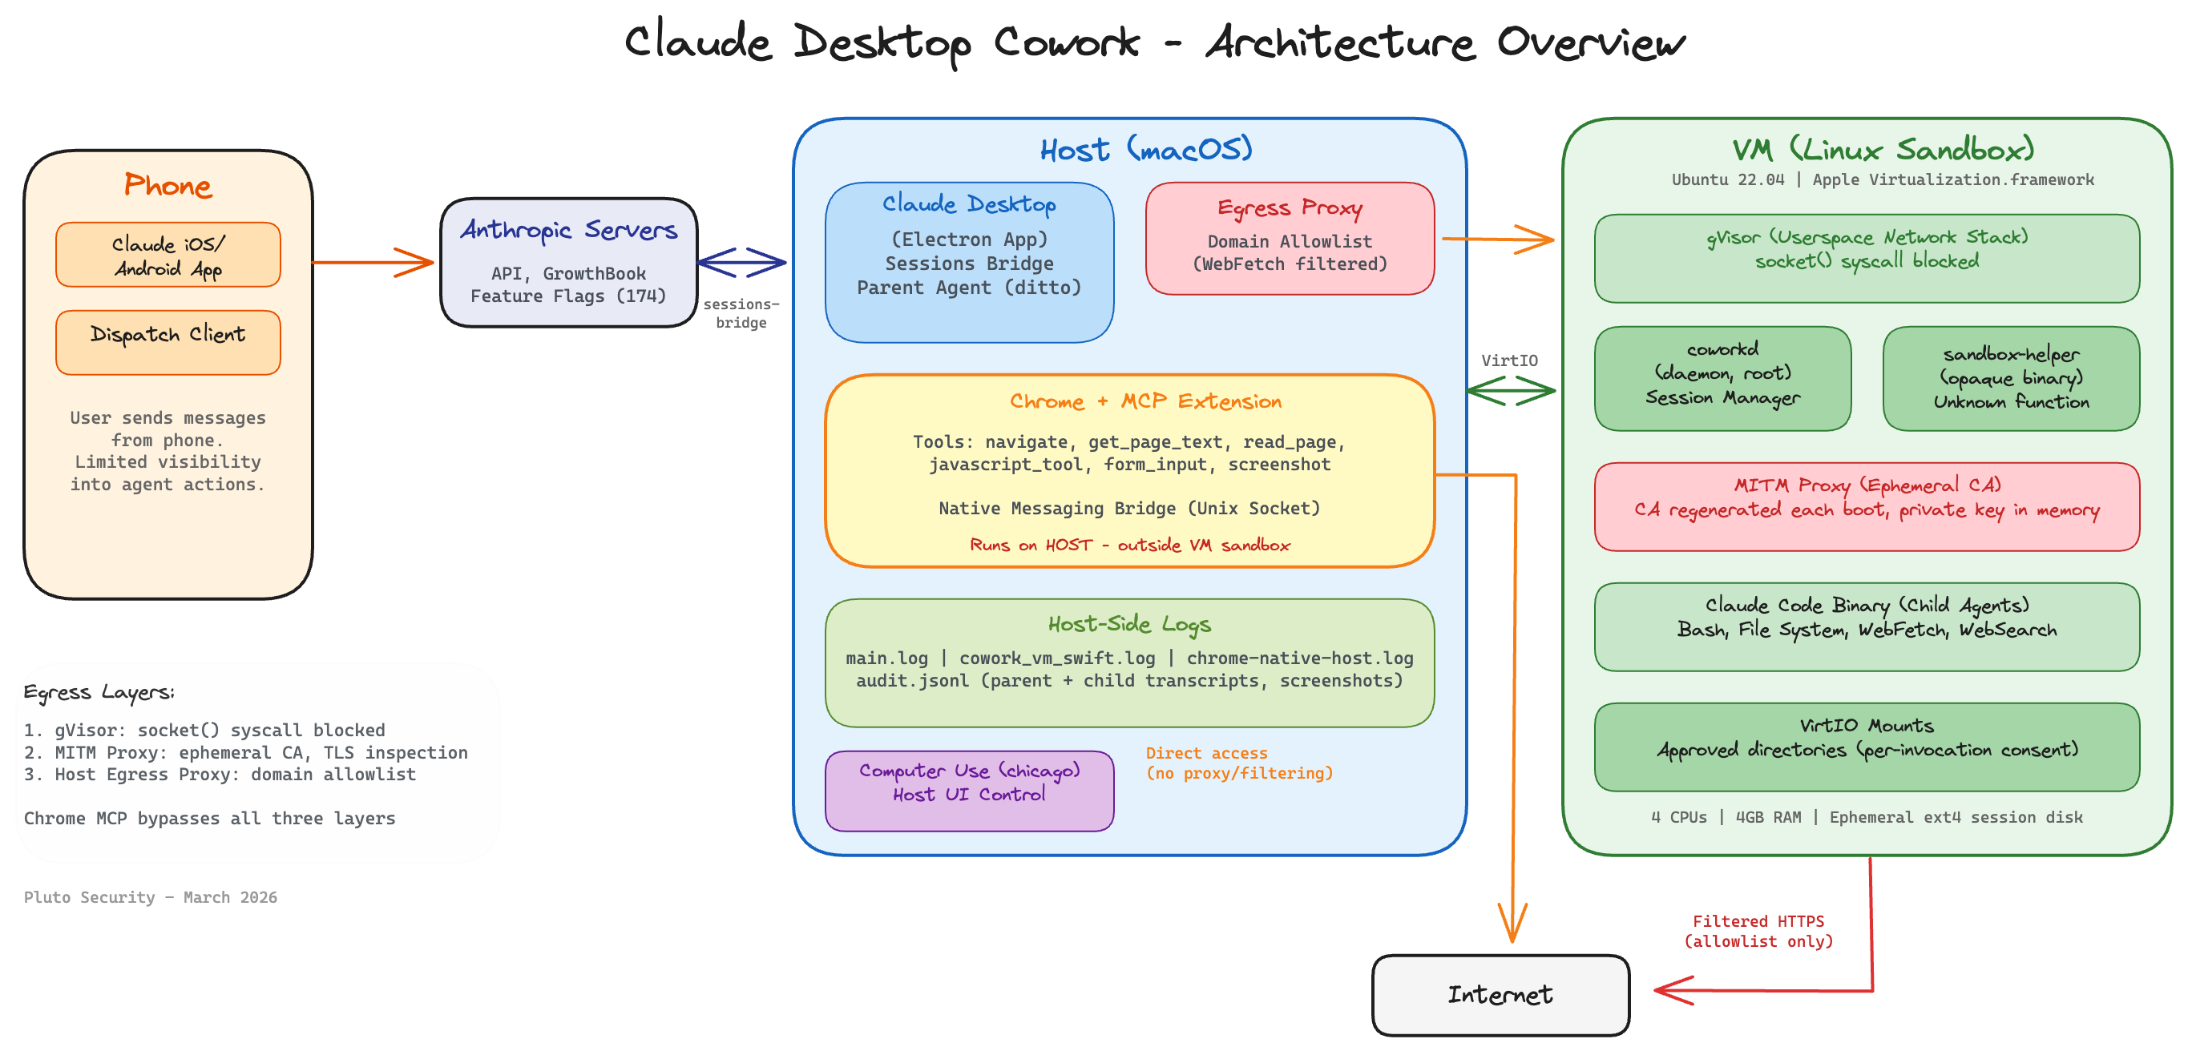This screenshot has height=1051, width=2188.
Task: Select the Egress Proxy box
Action: [x=1290, y=239]
